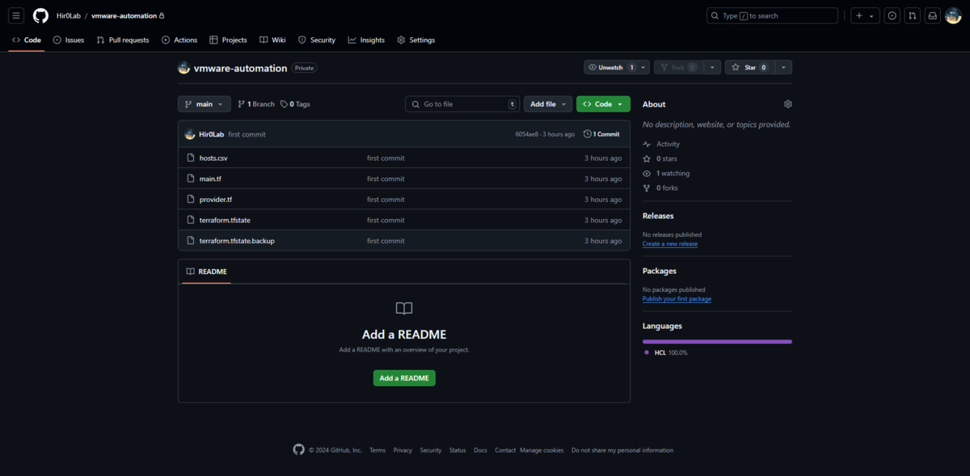Switch to the Pull requests tab
970x476 pixels.
(x=123, y=40)
